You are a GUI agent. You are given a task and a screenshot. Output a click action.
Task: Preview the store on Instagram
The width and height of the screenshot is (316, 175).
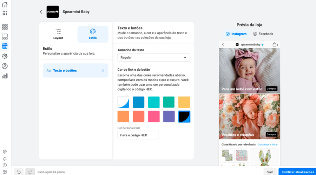click(x=236, y=34)
